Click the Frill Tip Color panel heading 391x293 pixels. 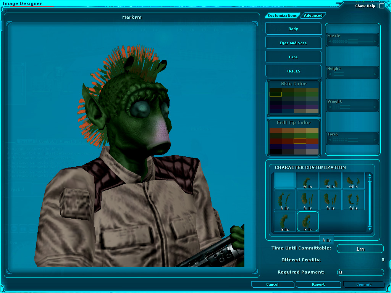[x=294, y=122]
